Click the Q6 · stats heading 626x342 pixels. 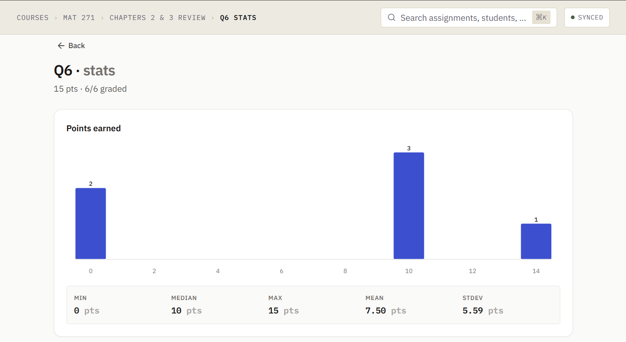[x=84, y=71]
